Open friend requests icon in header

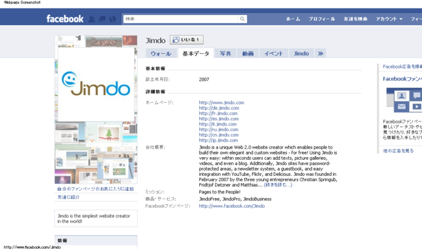tap(92, 19)
